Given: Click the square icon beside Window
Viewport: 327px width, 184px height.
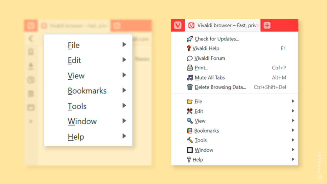Looking at the screenshot, I should [x=190, y=150].
